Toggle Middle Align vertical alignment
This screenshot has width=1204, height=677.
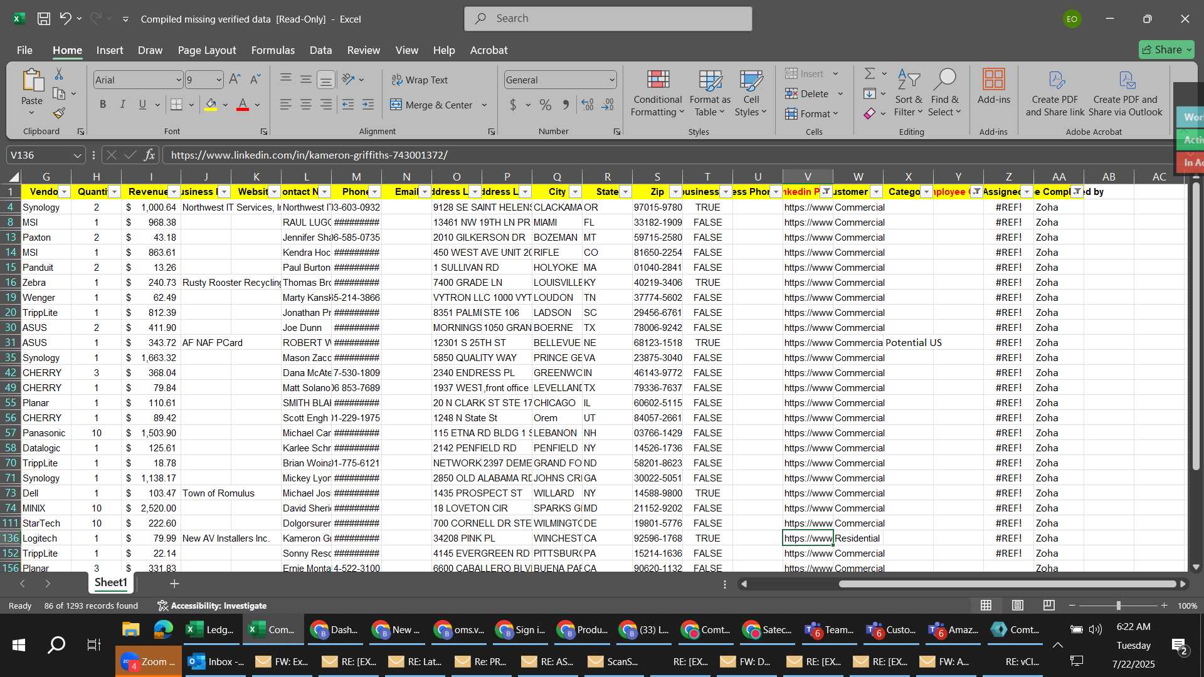(x=305, y=80)
